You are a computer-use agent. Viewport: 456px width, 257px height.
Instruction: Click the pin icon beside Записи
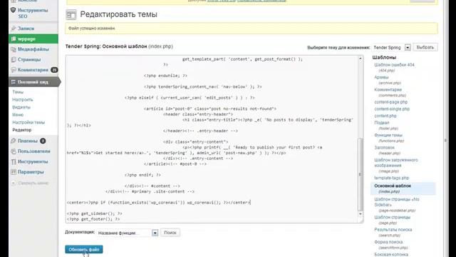pos(14,29)
